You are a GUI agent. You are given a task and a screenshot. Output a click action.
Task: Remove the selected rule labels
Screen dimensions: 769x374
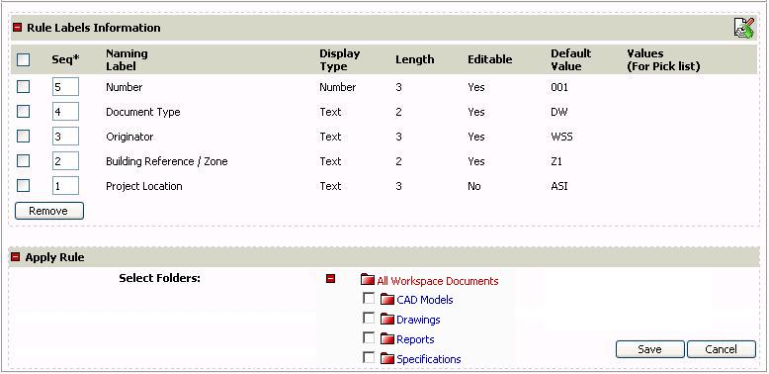(x=49, y=211)
